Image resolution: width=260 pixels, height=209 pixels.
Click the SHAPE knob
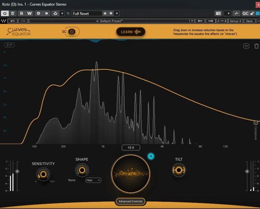[82, 170]
